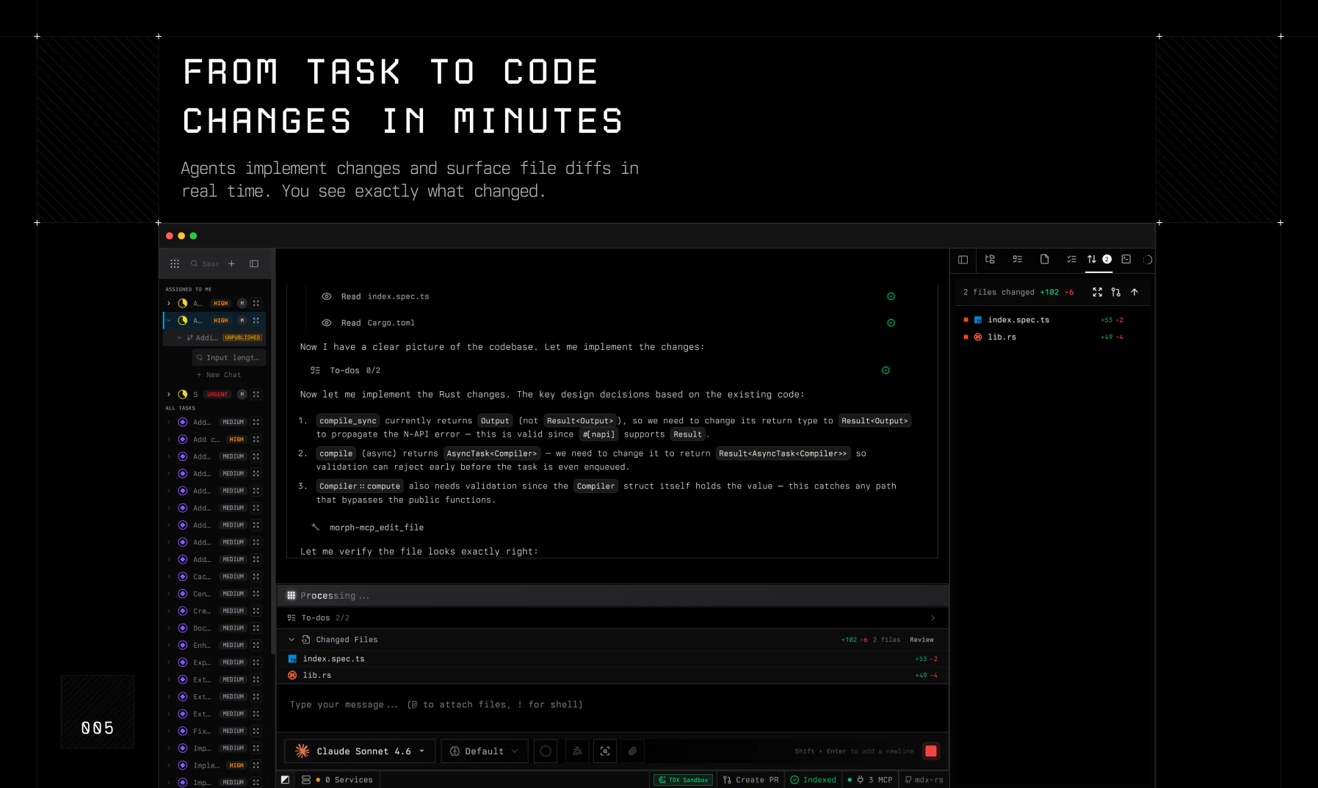1318x788 pixels.
Task: Open the document tab in the right toolbar
Action: tap(1044, 260)
